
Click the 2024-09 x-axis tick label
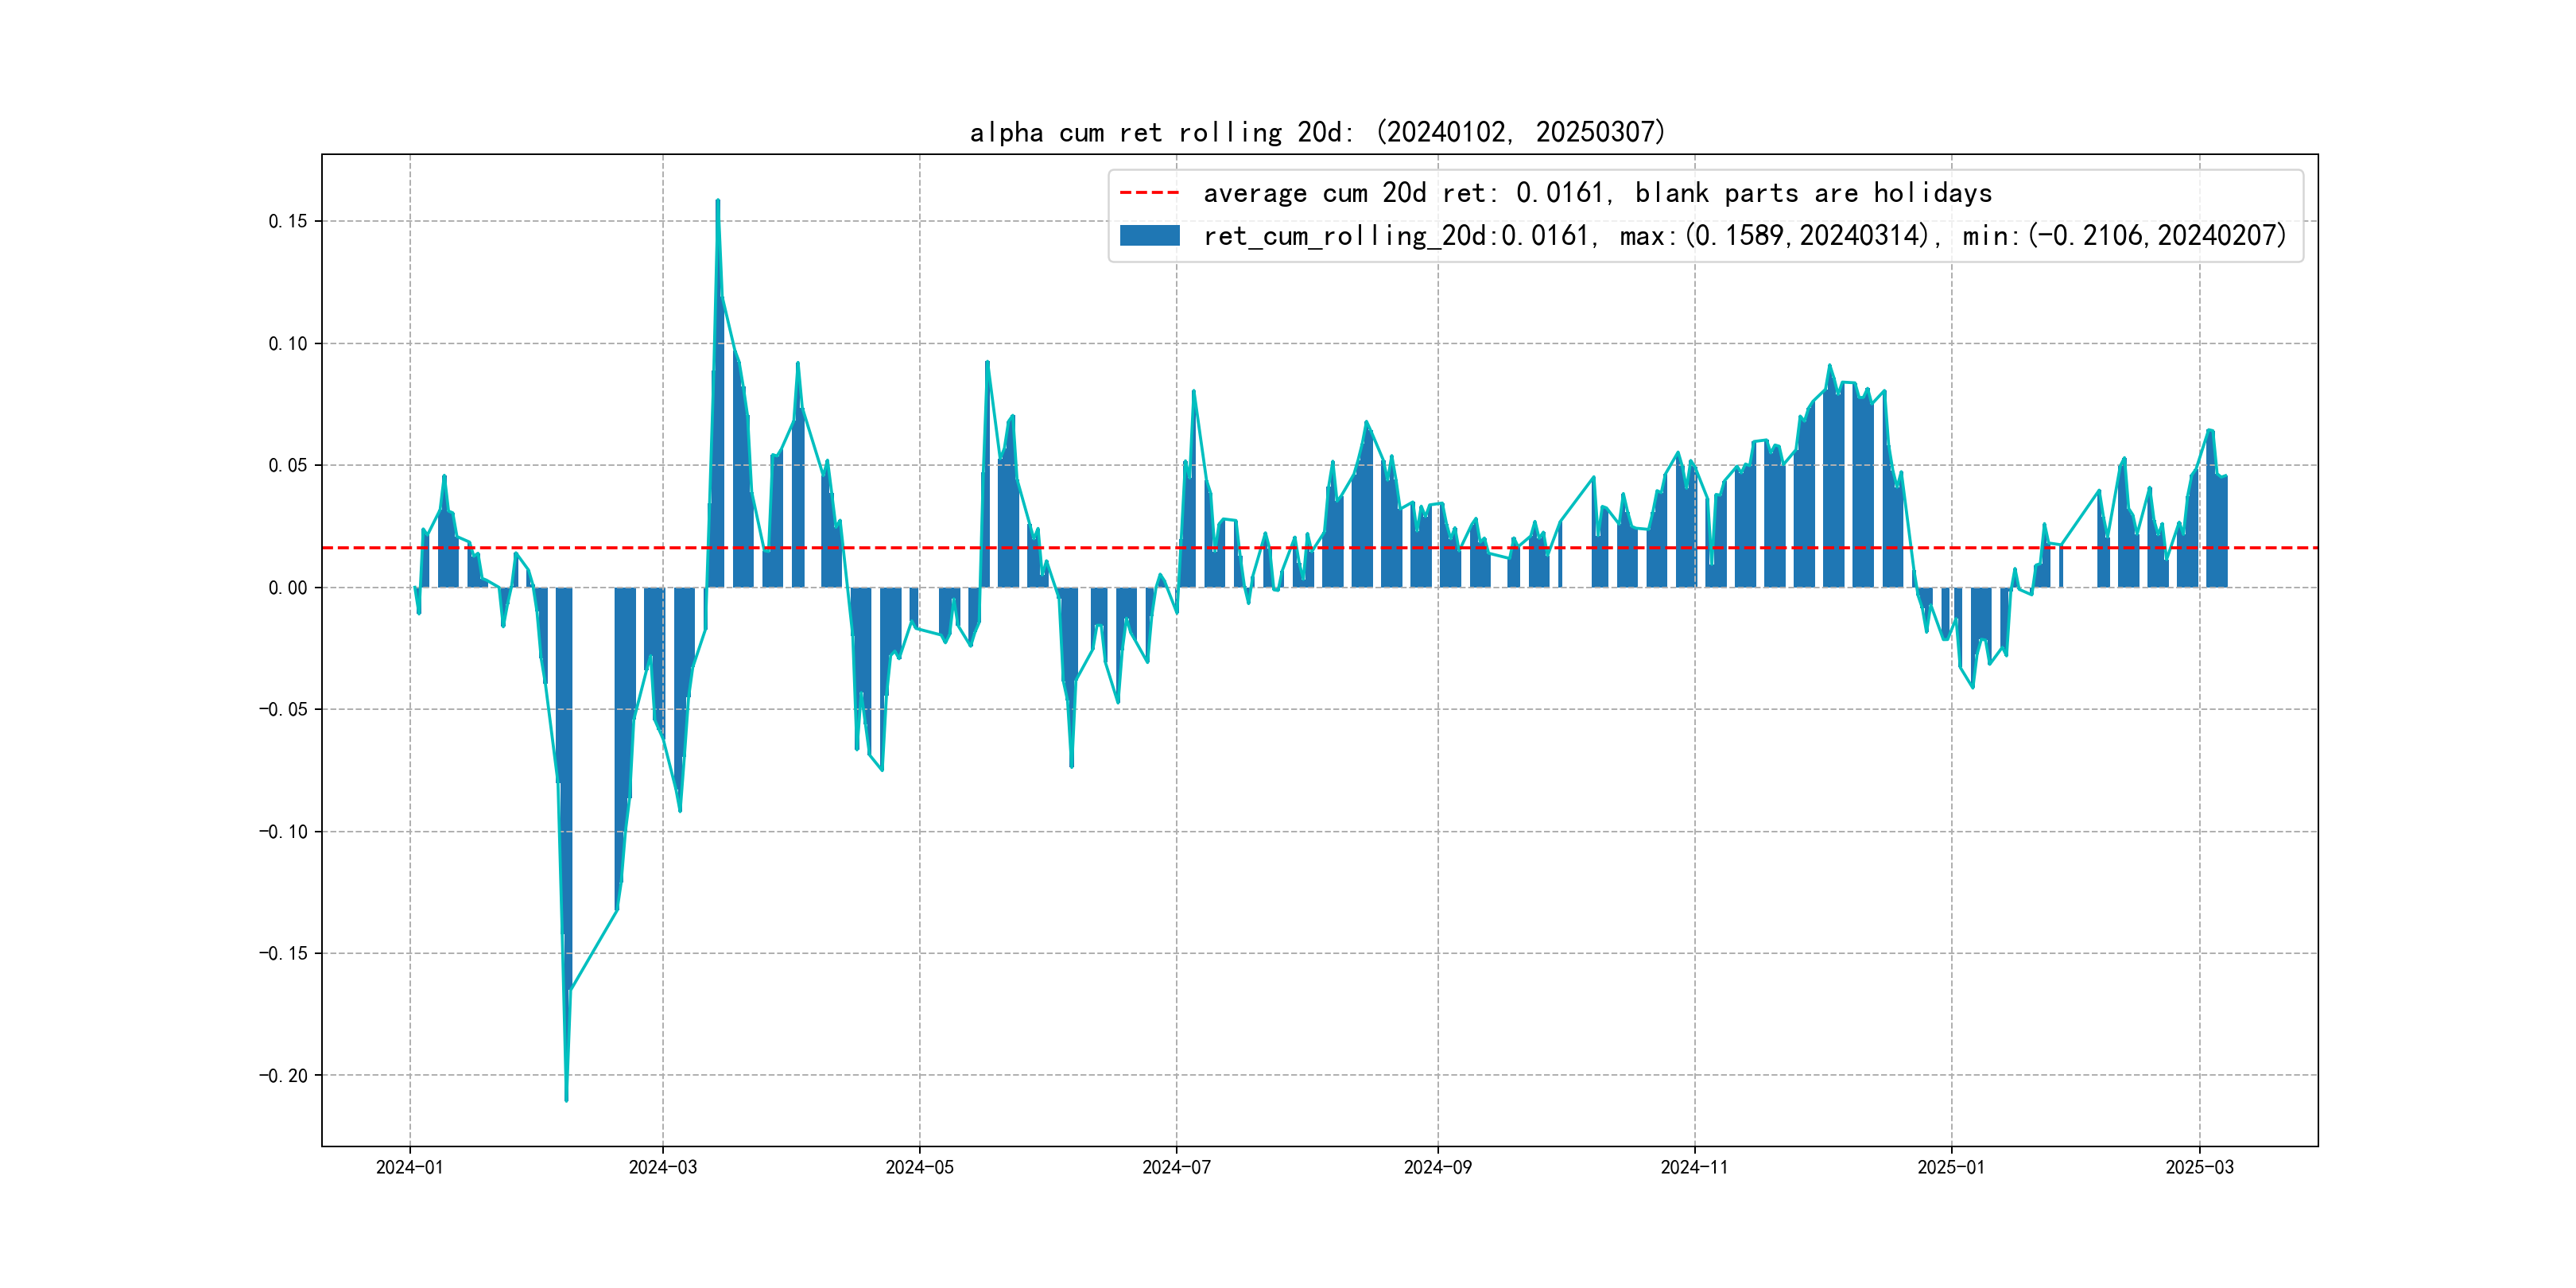[x=1437, y=1167]
